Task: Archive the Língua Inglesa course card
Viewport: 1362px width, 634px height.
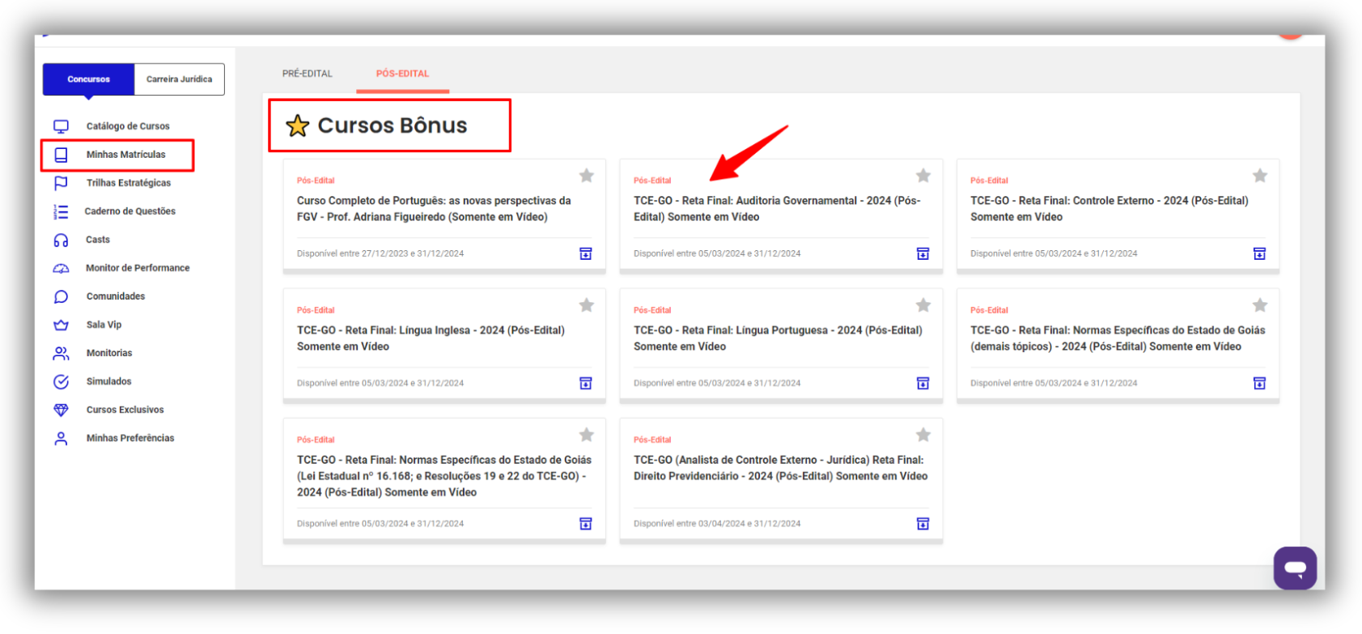Action: pyautogui.click(x=586, y=383)
